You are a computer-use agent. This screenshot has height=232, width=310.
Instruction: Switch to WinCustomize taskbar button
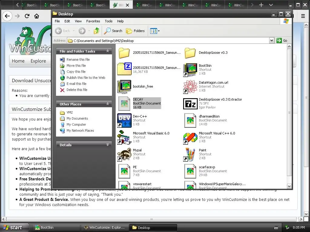[104, 227]
